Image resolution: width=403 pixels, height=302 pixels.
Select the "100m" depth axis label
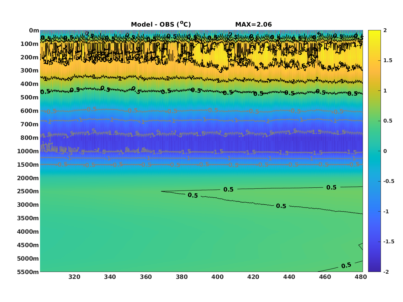(30, 44)
